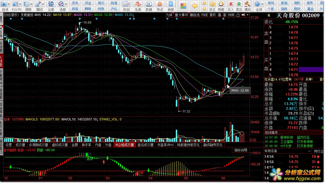Toggle the 均线 moving average display
The width and height of the screenshot is (325, 183).
205,15
